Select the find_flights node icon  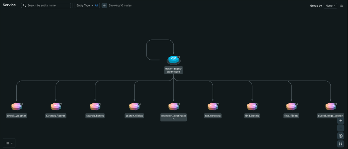pos(292,106)
